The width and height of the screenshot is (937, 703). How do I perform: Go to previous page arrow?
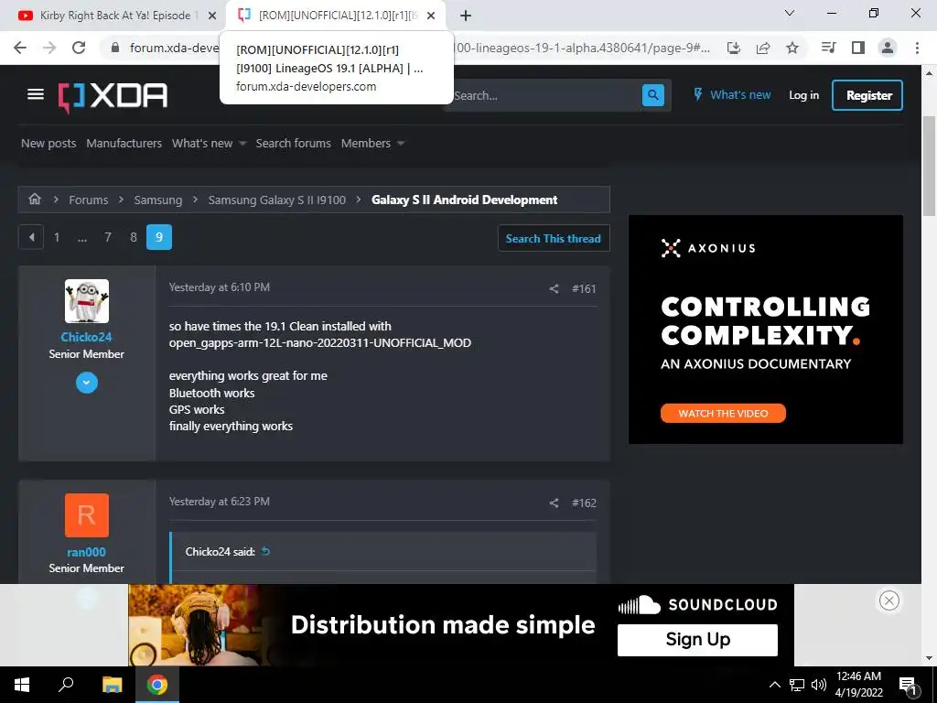(31, 237)
